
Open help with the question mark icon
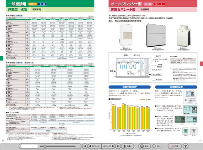pos(186,146)
